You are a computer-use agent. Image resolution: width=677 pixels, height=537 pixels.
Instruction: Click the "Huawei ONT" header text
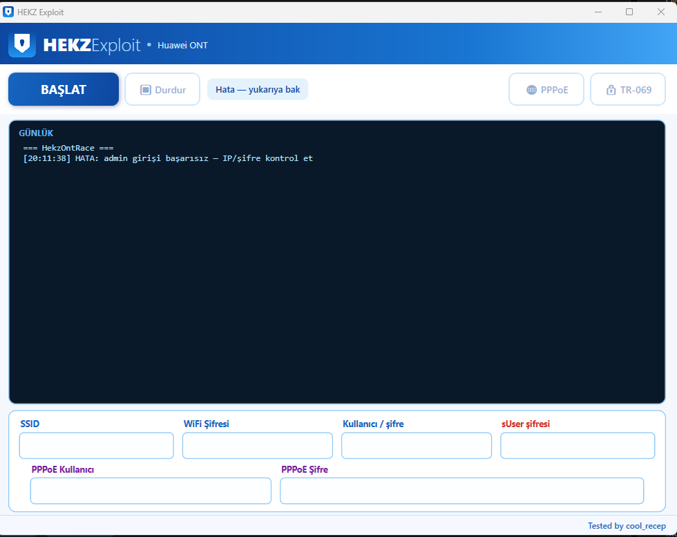click(182, 46)
